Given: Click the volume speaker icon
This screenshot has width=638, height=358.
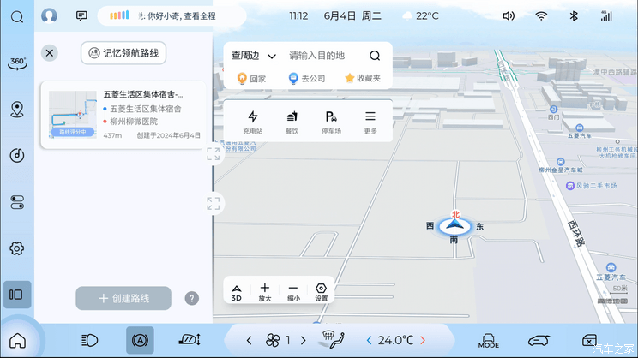Looking at the screenshot, I should coord(509,16).
